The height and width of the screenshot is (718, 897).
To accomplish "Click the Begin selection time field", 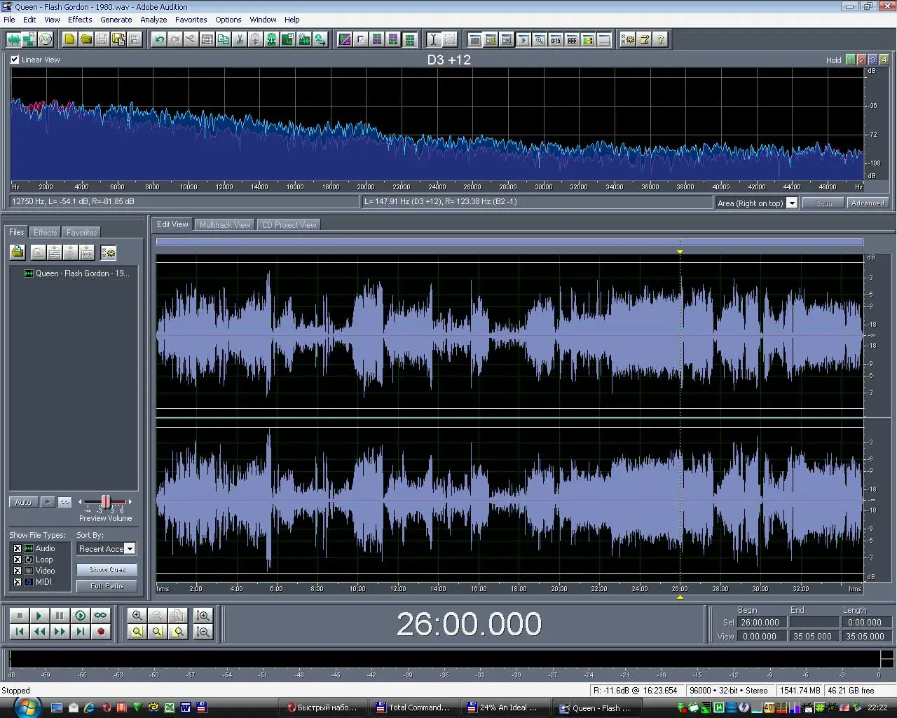I will (760, 623).
